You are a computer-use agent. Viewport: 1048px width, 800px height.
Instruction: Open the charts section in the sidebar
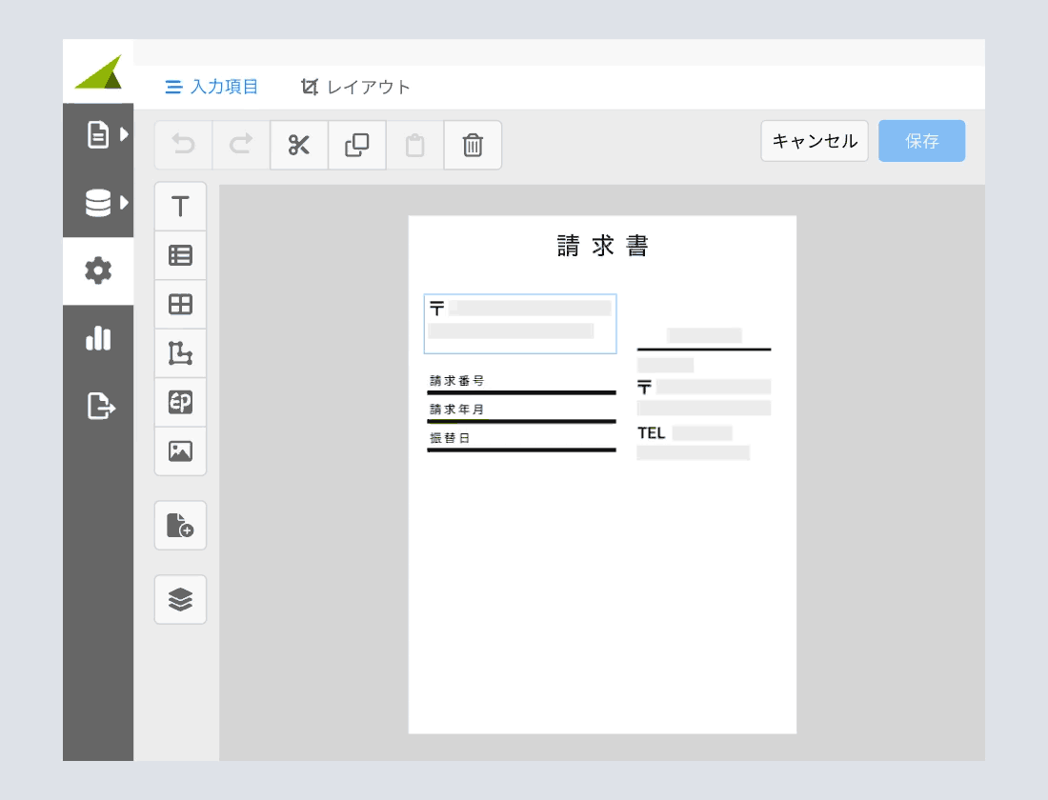[98, 338]
